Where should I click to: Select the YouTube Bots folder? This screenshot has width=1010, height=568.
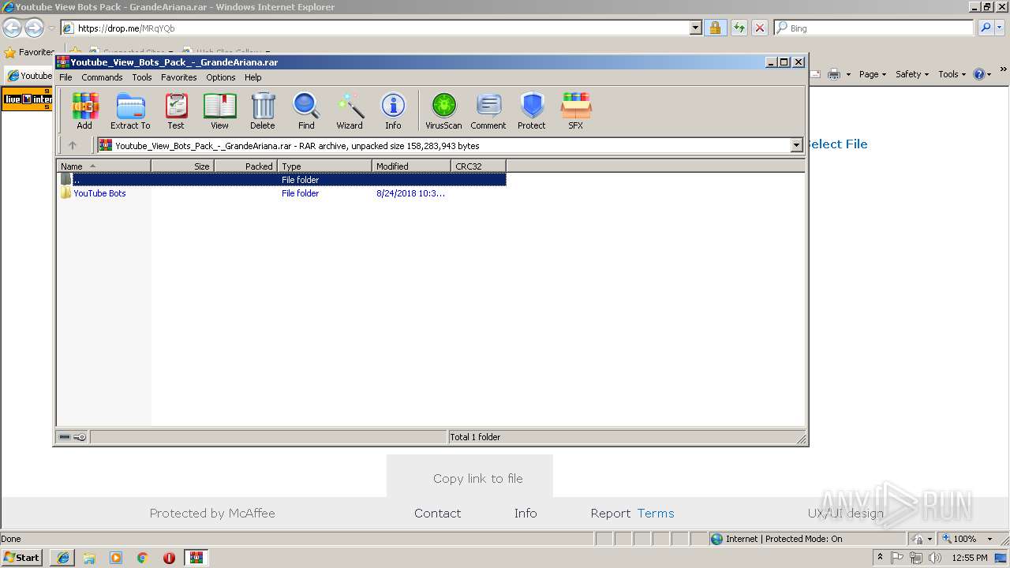(x=99, y=193)
